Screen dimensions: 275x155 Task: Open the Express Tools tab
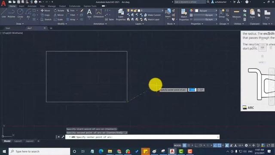90,6
